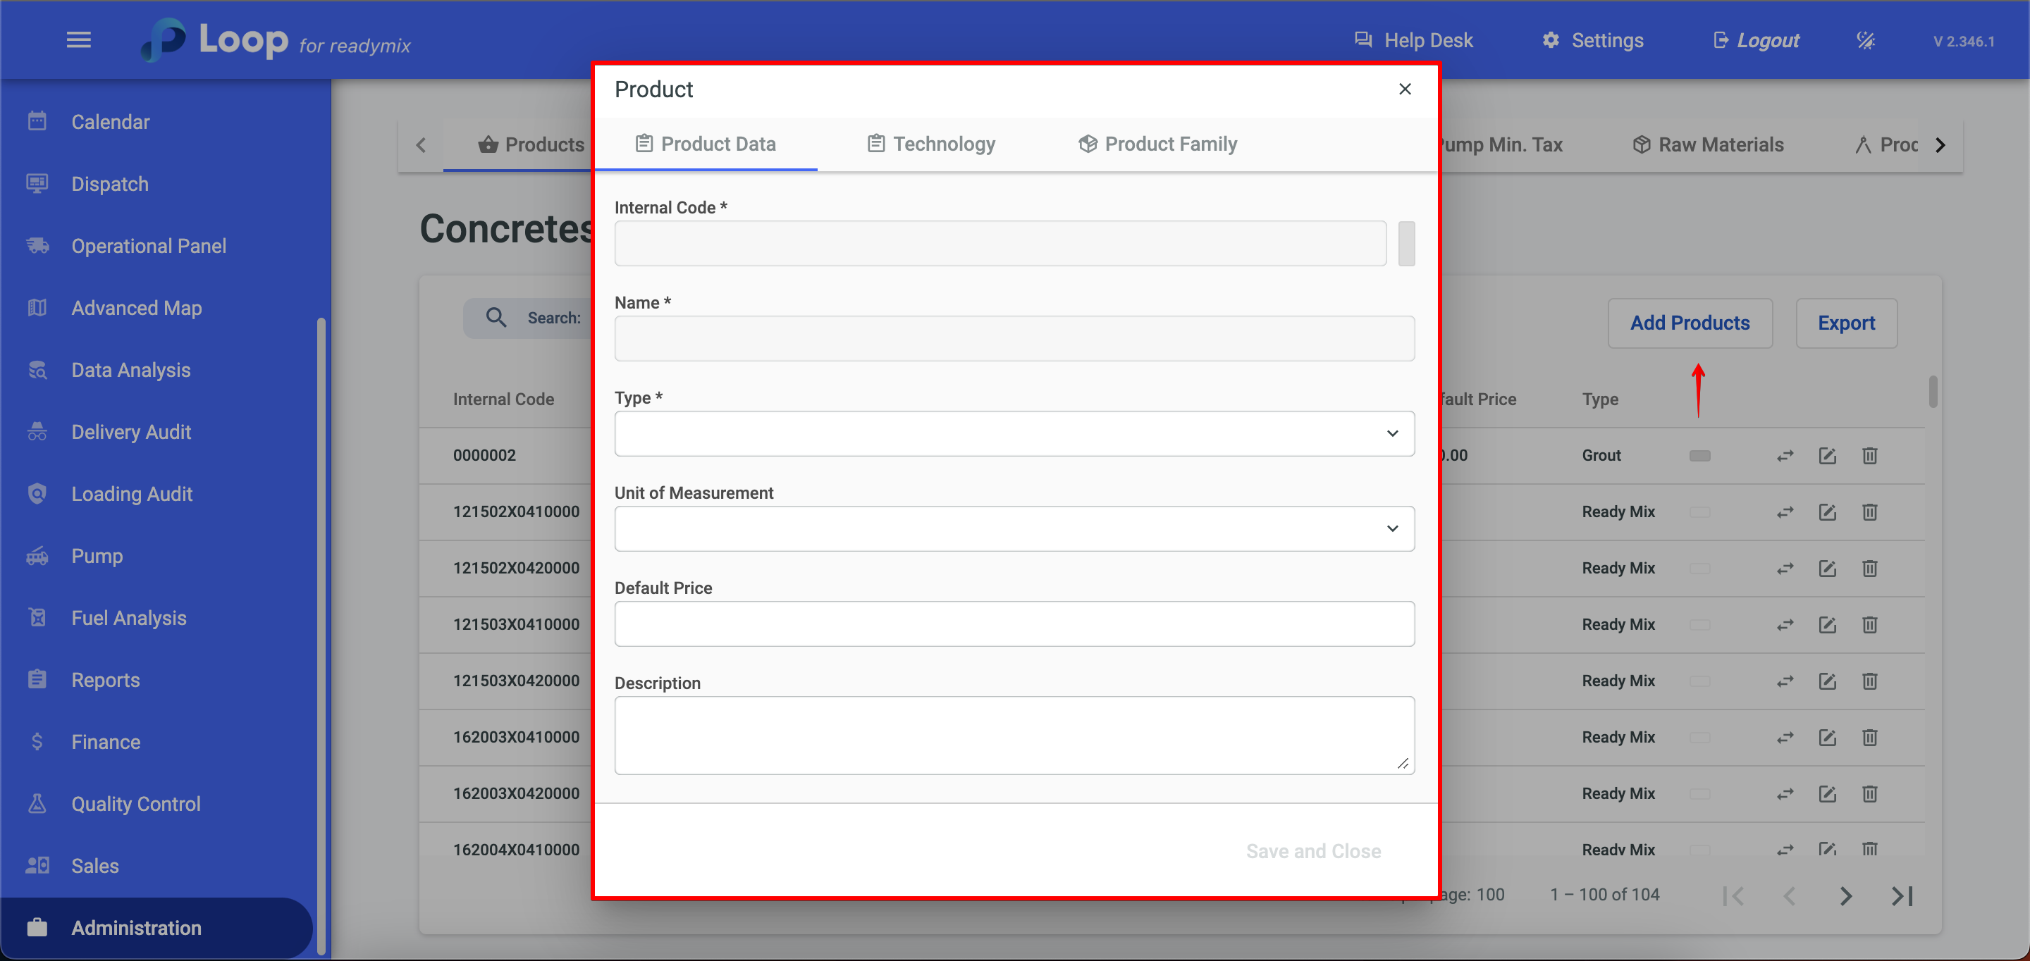Click the swap arrows icon in Grout row
This screenshot has width=2030, height=961.
(1784, 455)
